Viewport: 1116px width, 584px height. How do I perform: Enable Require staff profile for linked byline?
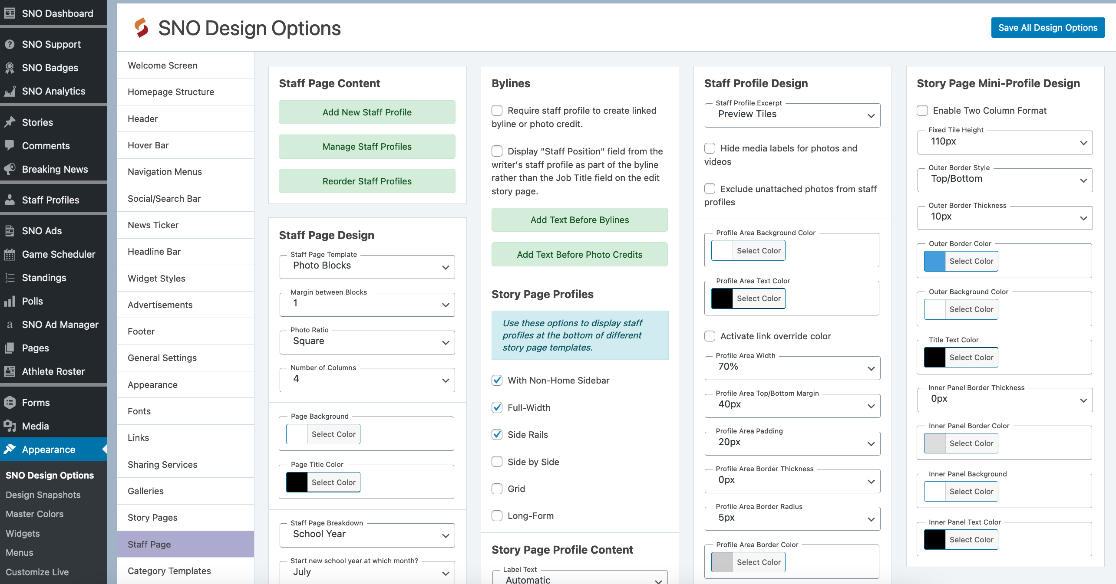(x=497, y=111)
